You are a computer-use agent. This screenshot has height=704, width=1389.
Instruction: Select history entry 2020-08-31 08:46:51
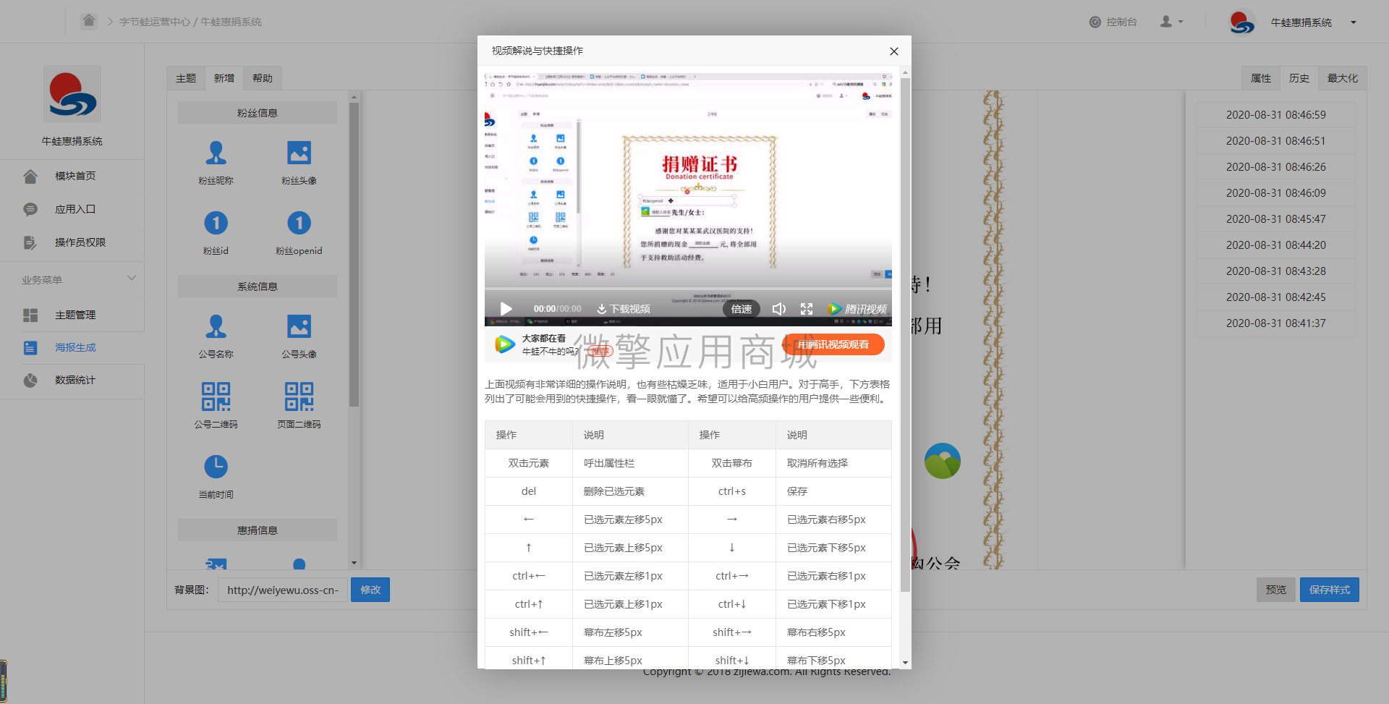pyautogui.click(x=1276, y=140)
